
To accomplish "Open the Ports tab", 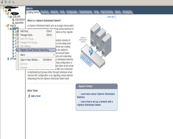I will (x=62, y=12).
